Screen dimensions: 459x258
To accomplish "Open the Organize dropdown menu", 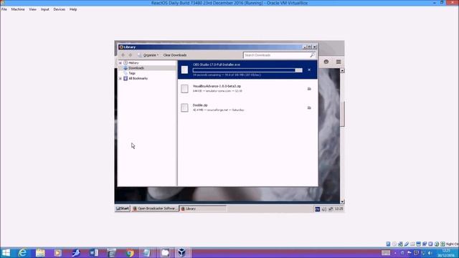I will coord(148,55).
